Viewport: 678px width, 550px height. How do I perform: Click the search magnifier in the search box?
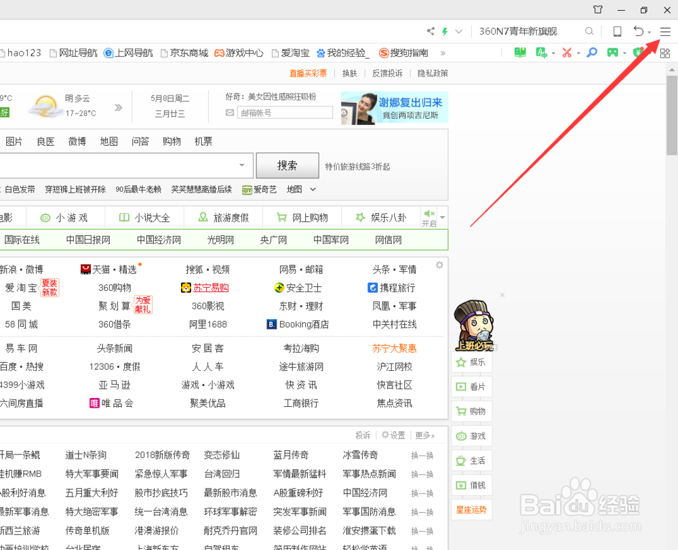tap(589, 31)
